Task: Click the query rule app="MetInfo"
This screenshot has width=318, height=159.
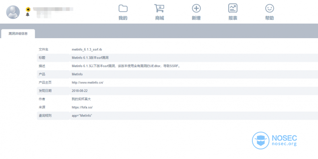Action: click(x=82, y=116)
